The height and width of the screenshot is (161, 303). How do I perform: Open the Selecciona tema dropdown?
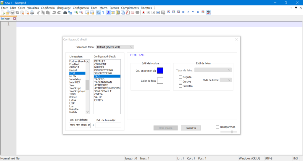pos(115,47)
